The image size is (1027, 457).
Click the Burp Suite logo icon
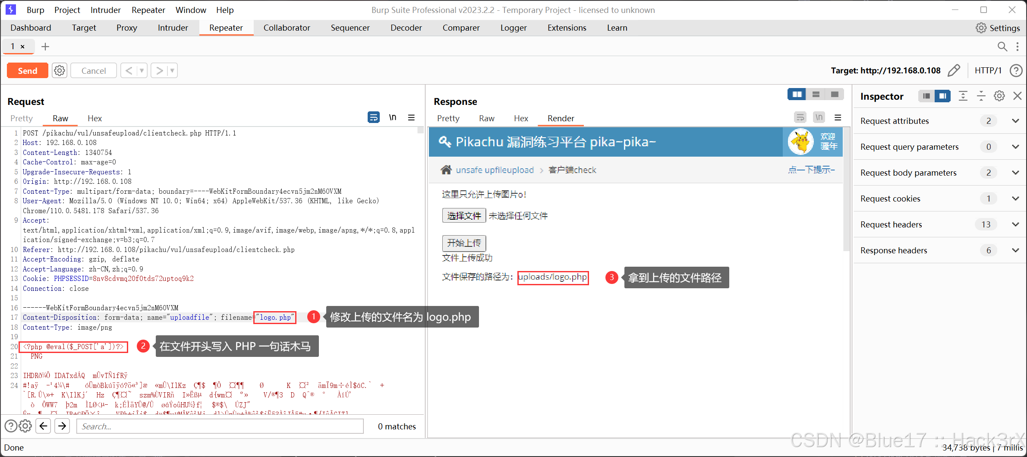(x=11, y=9)
